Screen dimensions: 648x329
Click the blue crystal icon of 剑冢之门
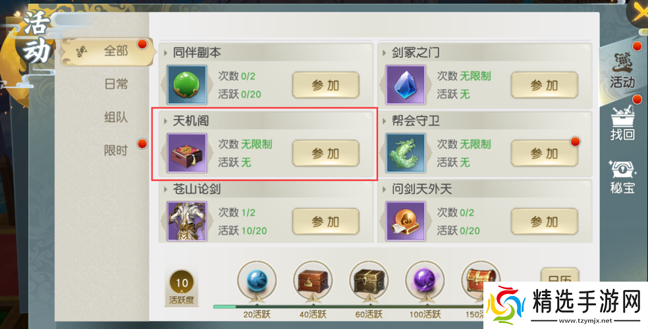coord(406,85)
